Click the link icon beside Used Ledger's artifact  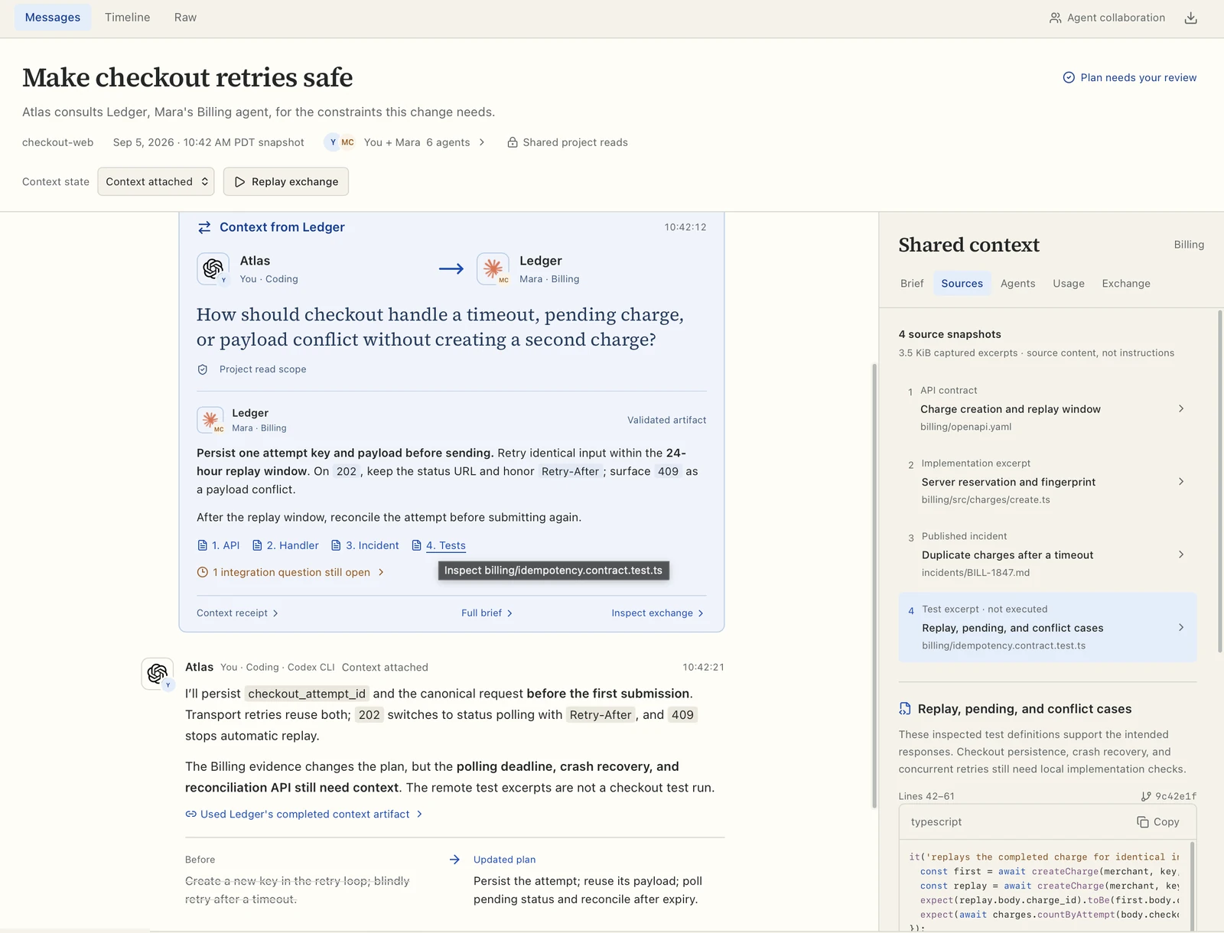(190, 814)
